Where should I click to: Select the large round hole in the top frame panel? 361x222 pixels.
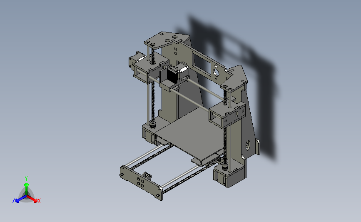[216, 72]
